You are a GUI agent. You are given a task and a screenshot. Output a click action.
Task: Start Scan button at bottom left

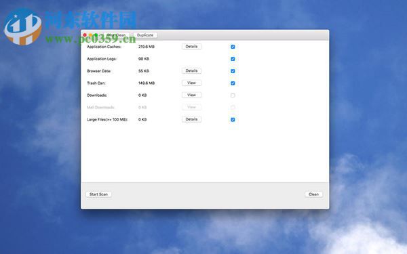point(98,194)
